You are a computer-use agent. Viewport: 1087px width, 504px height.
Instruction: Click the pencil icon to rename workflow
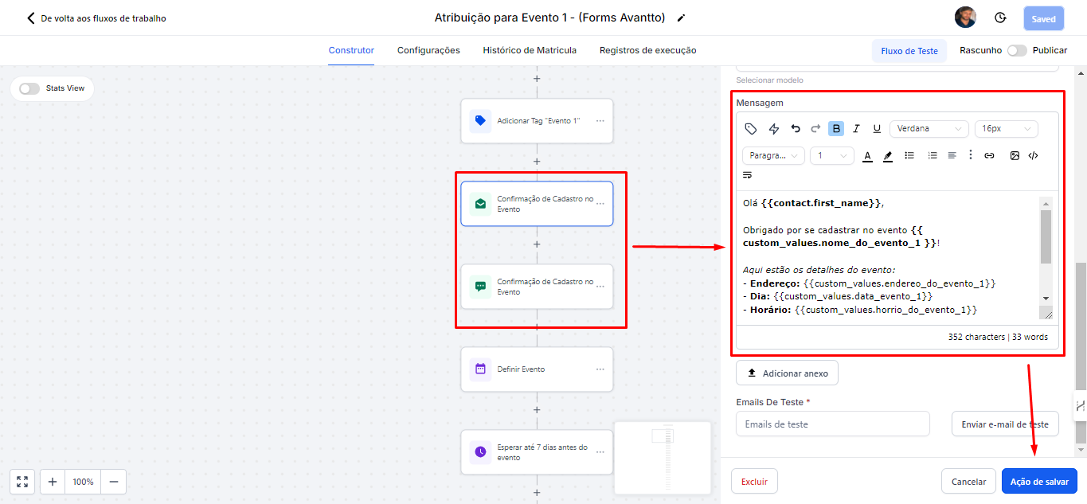[x=681, y=18]
